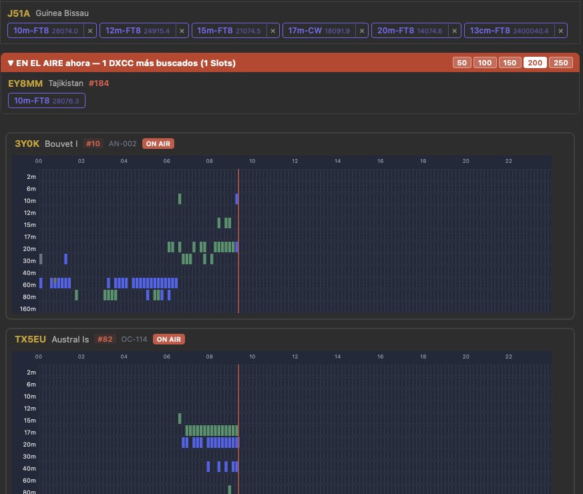583x494 pixels.
Task: Click the AN-002 IOTA reference
Action: point(123,144)
